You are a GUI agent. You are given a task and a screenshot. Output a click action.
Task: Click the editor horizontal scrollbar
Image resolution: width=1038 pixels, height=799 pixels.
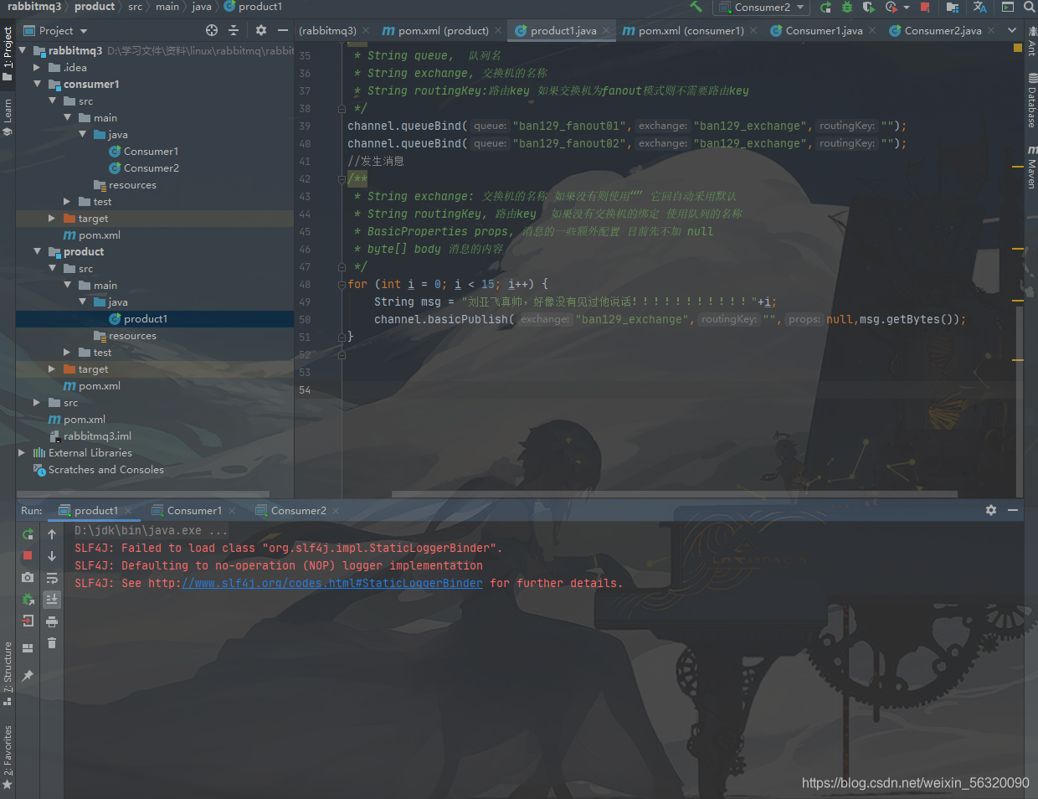click(x=674, y=494)
